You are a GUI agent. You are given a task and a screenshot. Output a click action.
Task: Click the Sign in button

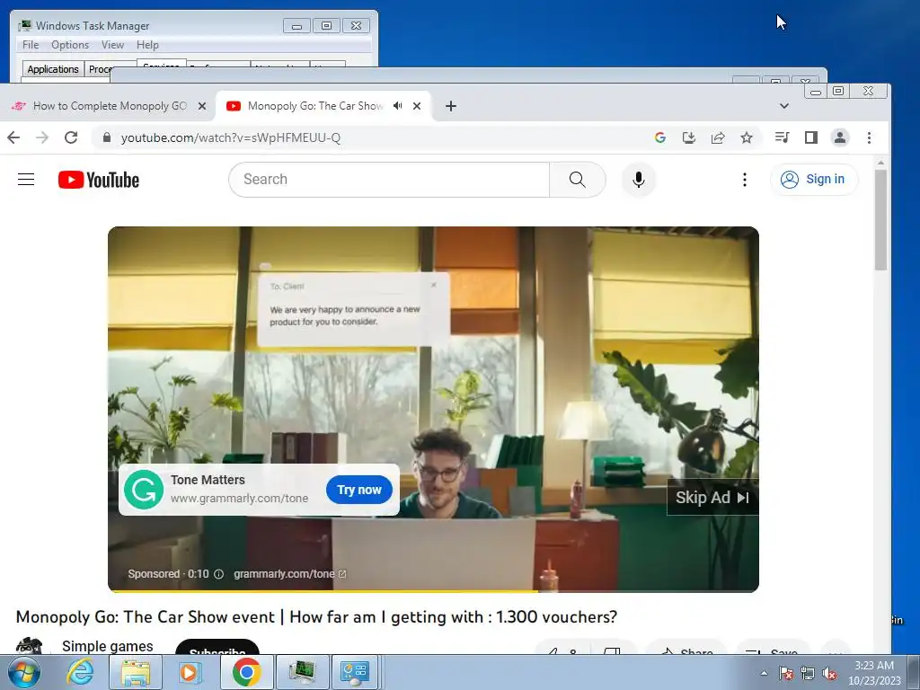click(814, 180)
